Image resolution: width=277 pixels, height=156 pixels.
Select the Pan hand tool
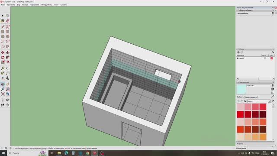(8, 84)
